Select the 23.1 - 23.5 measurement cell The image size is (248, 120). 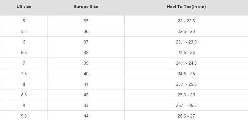[x=186, y=42]
